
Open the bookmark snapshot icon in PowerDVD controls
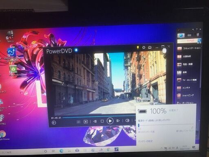[86, 121]
